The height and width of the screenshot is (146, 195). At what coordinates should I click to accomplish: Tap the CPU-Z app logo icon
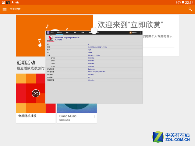click(x=48, y=33)
